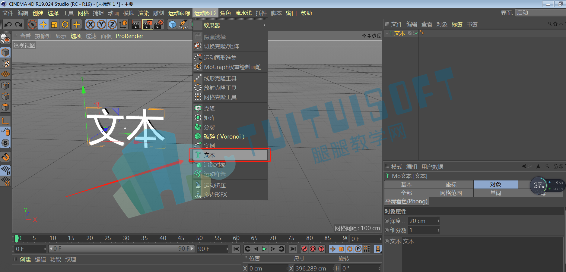
Task: Open ProRender viewport menu
Action: point(129,36)
